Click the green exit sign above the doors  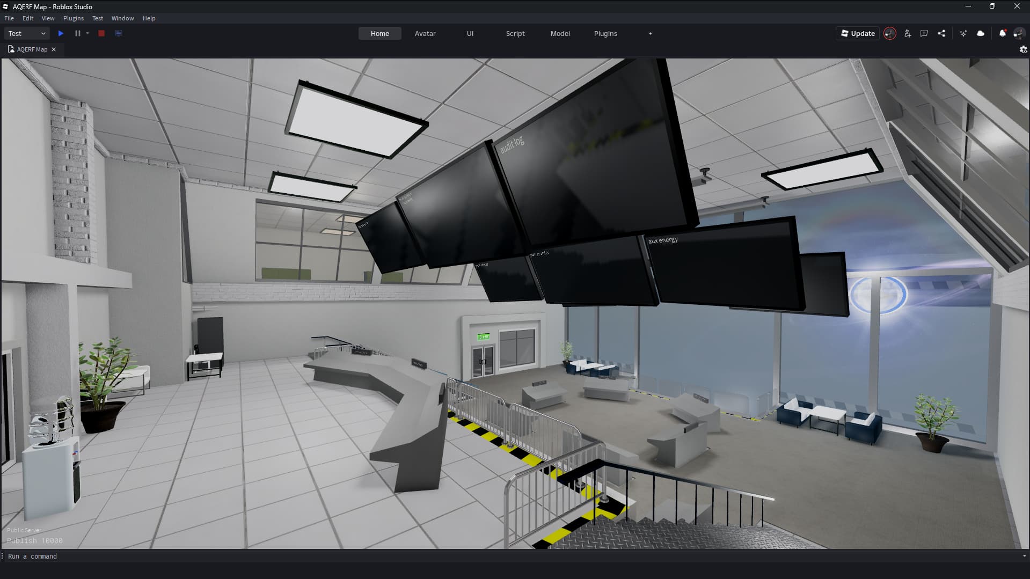tap(484, 337)
